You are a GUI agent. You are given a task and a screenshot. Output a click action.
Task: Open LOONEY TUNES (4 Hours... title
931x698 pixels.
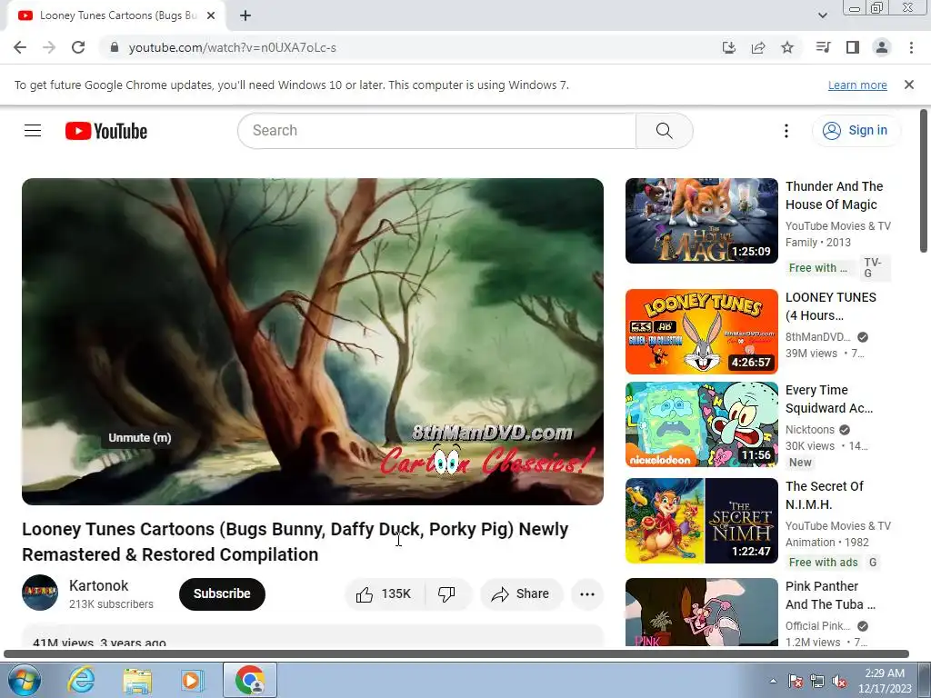(x=831, y=306)
